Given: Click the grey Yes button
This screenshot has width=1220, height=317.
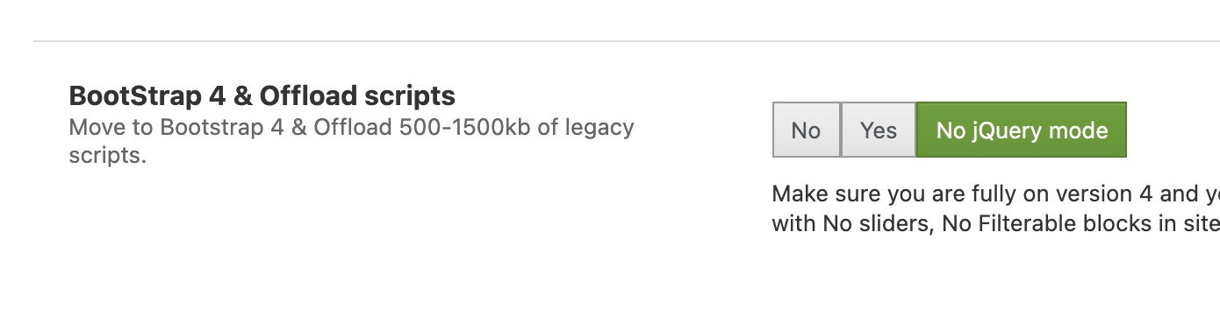Looking at the screenshot, I should (879, 130).
